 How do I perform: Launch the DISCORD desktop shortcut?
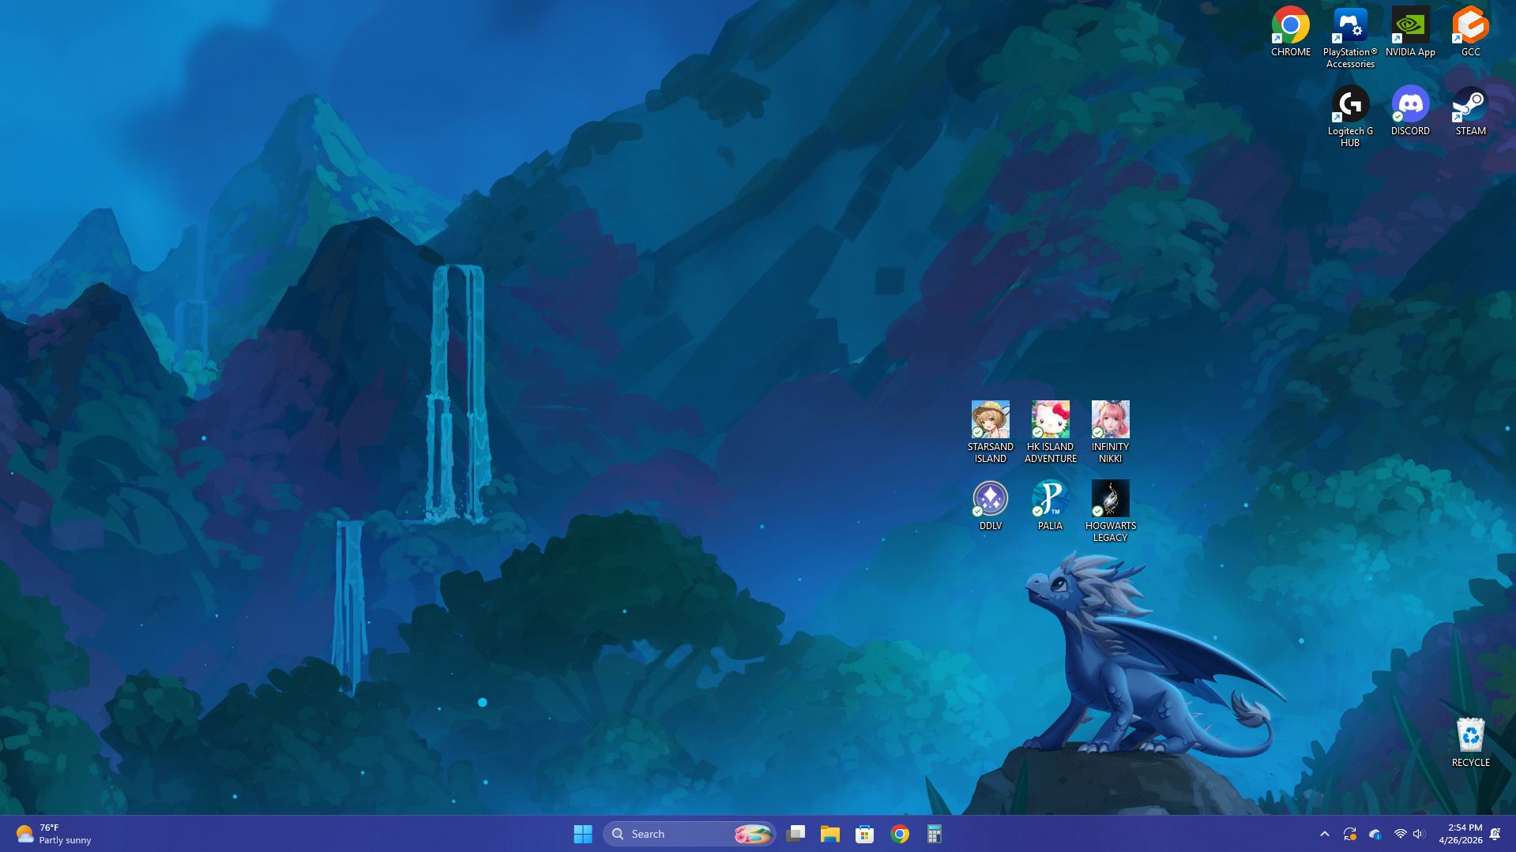pyautogui.click(x=1410, y=111)
